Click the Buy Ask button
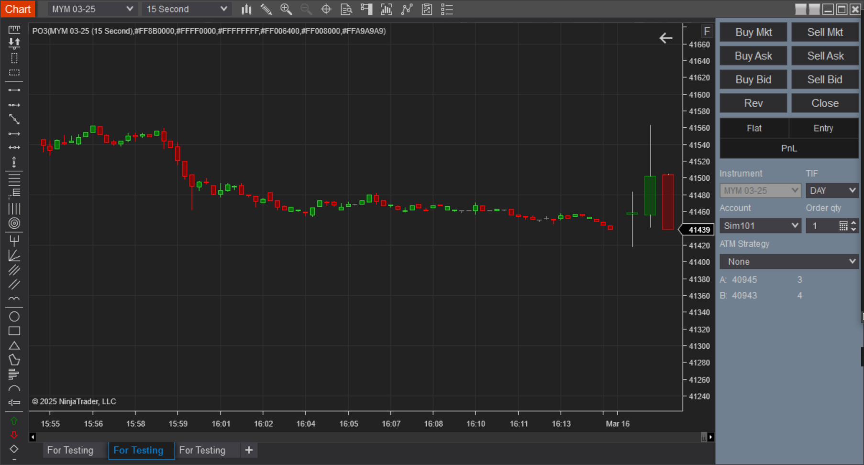Screen dimensions: 864x465 [x=753, y=56]
